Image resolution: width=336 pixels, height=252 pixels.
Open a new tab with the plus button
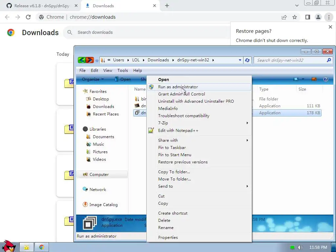click(167, 6)
